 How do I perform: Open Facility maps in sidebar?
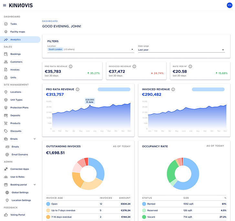click(x=17, y=32)
